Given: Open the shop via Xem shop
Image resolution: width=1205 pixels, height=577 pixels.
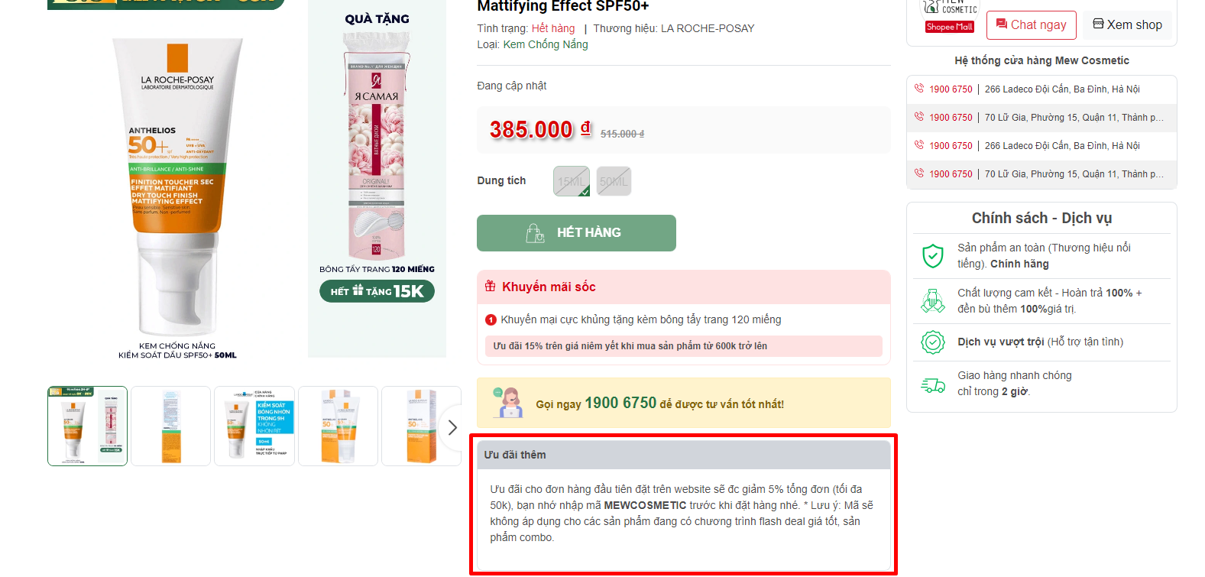Looking at the screenshot, I should tap(1127, 24).
